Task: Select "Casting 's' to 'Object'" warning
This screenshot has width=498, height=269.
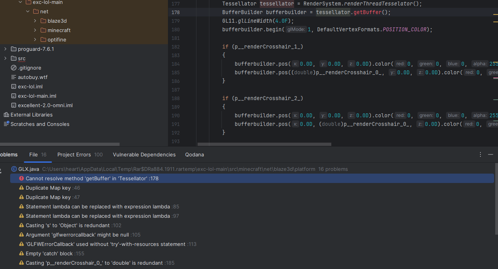Action: pos(252,225)
